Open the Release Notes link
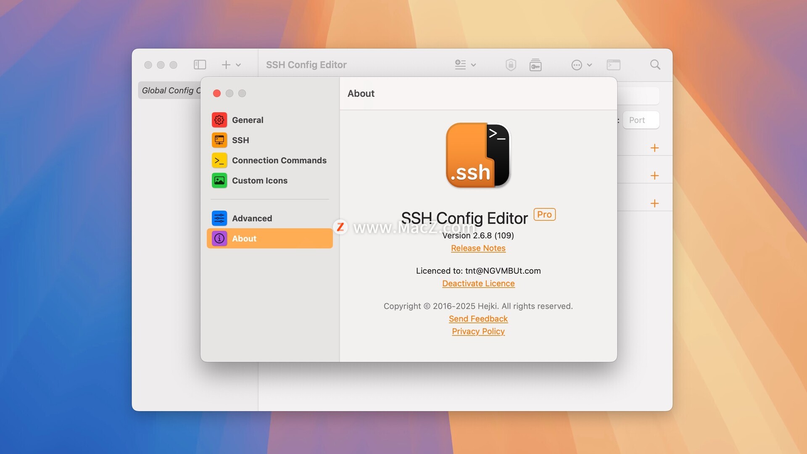 [x=478, y=248]
